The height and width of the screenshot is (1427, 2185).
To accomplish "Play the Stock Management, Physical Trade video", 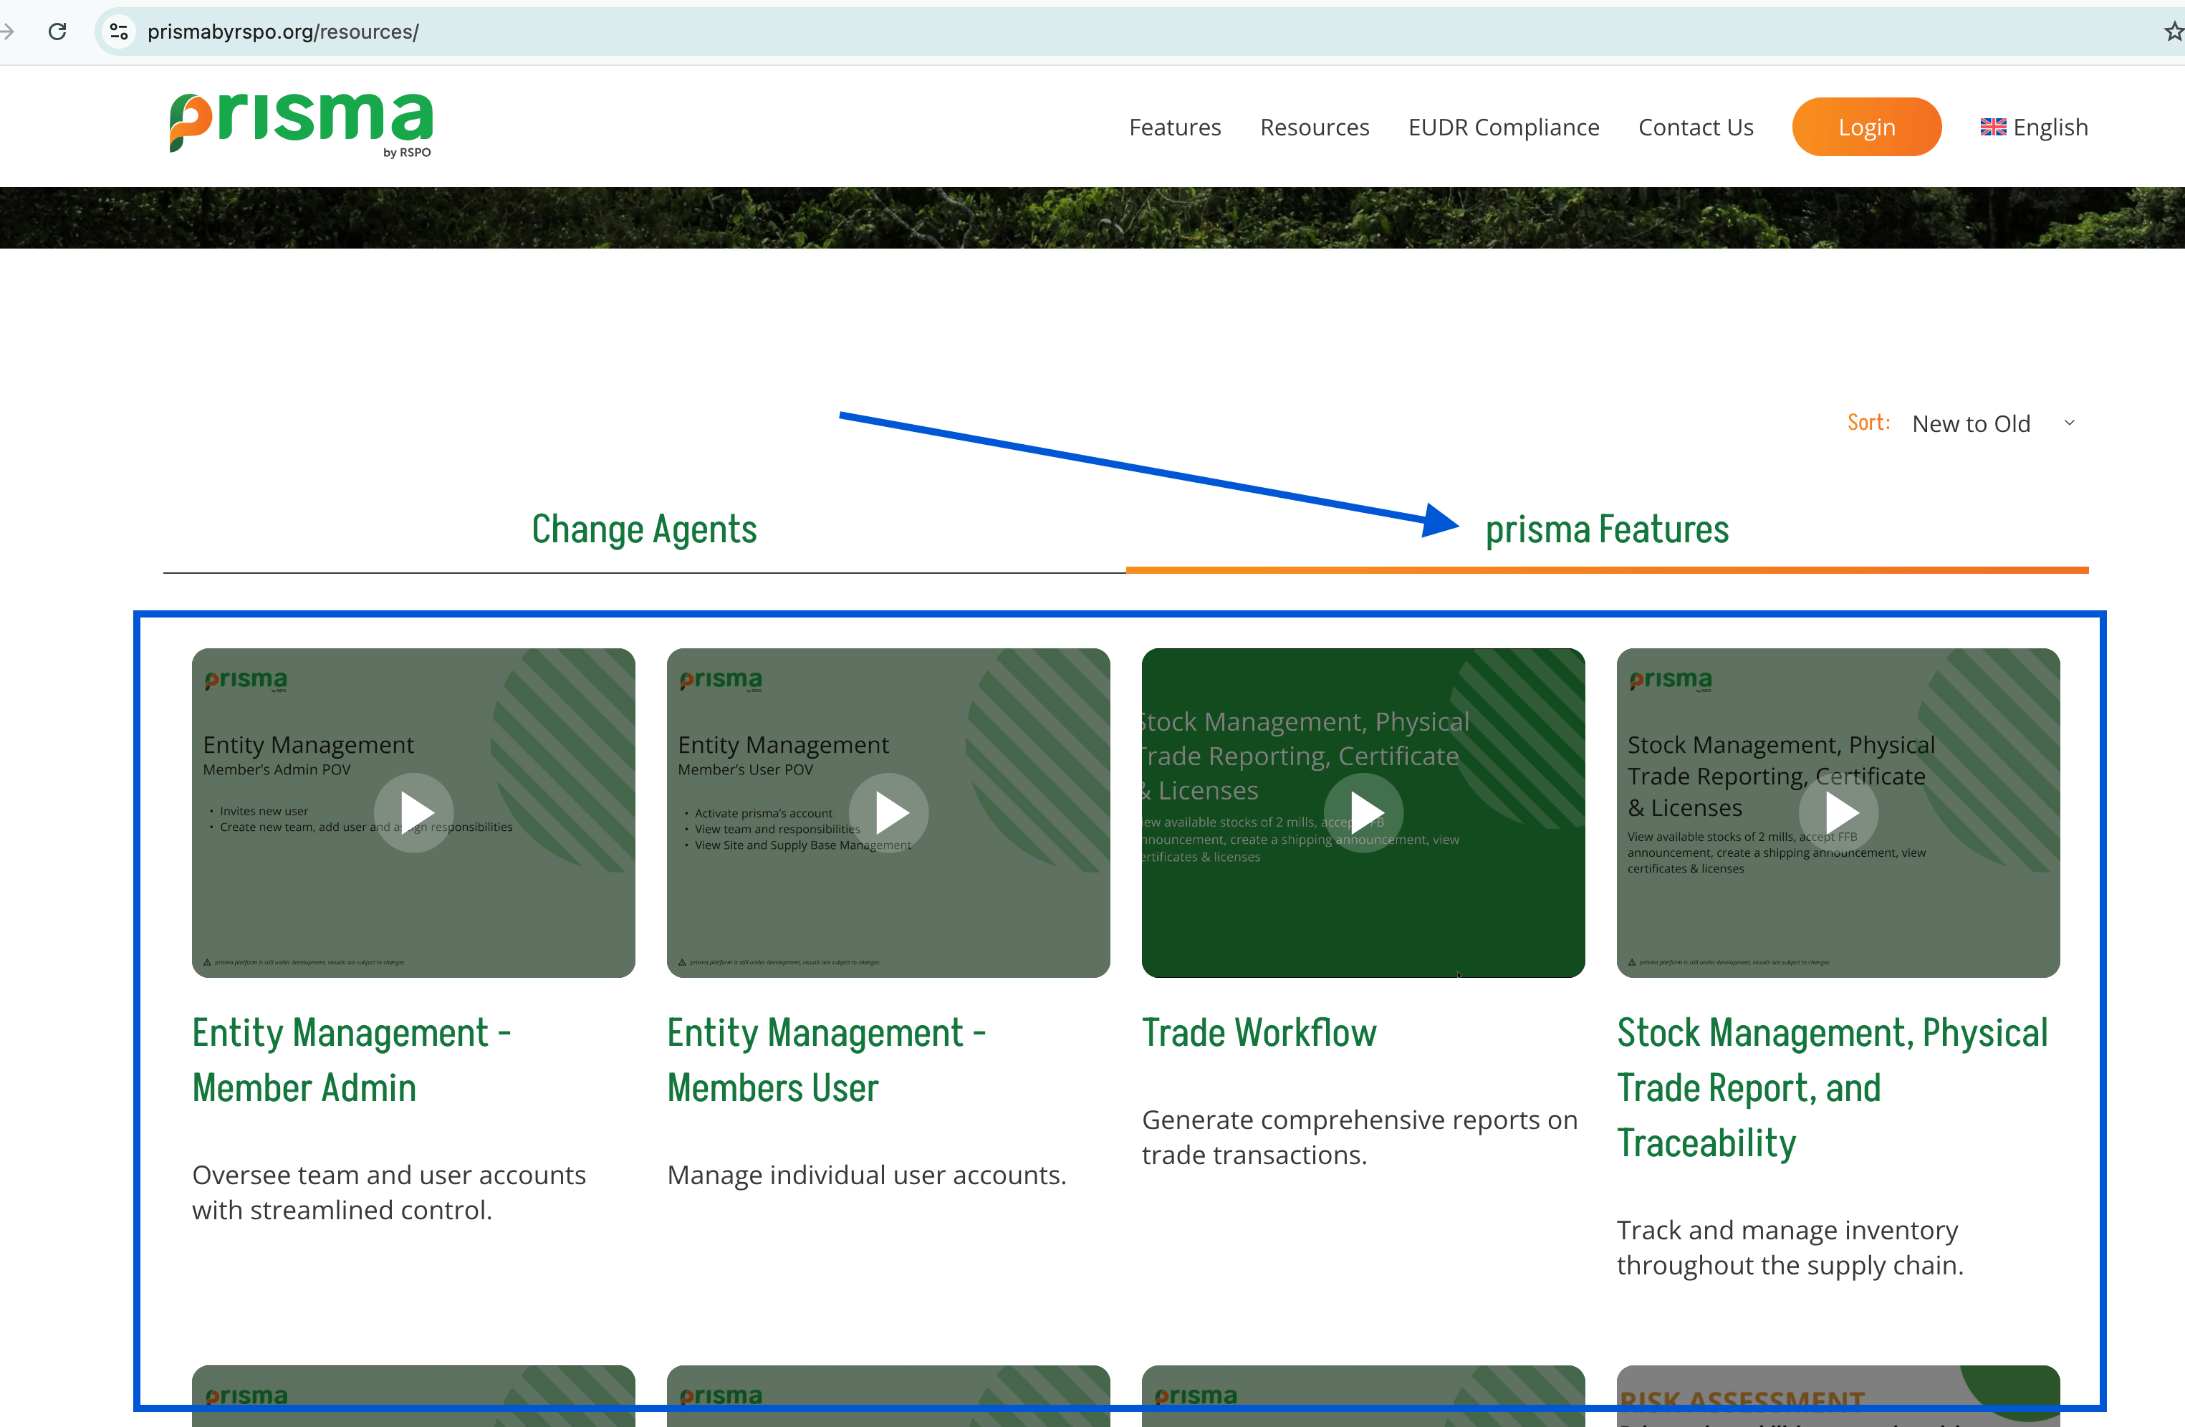I will tap(1838, 812).
